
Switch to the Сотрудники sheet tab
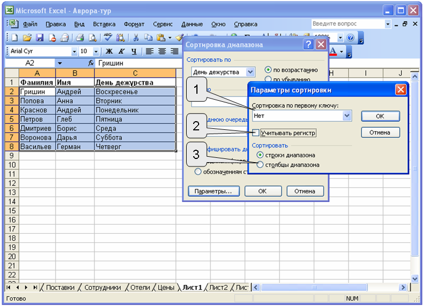tap(103, 288)
